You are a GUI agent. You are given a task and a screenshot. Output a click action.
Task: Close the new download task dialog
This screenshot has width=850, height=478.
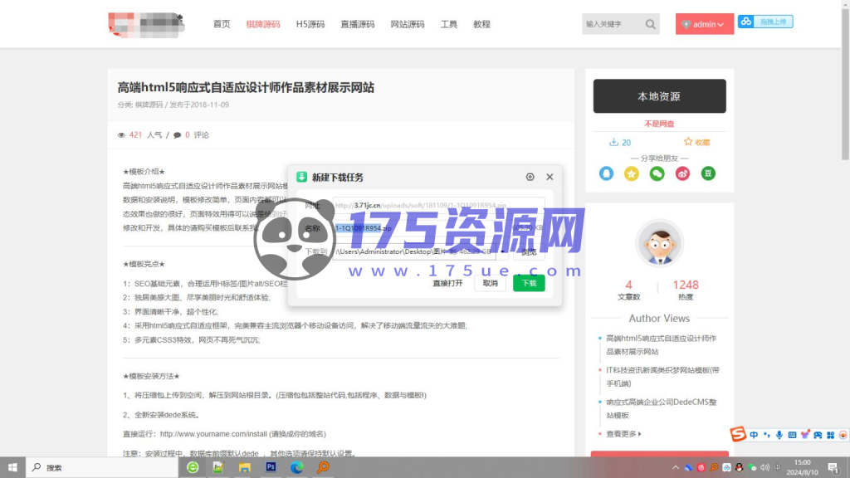550,177
